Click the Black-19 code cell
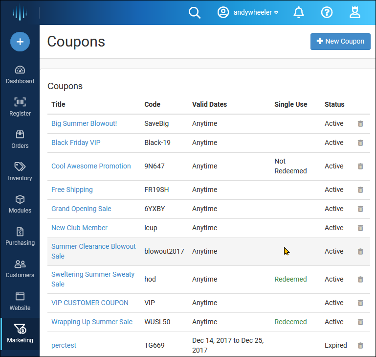376x357 pixels. click(x=157, y=143)
